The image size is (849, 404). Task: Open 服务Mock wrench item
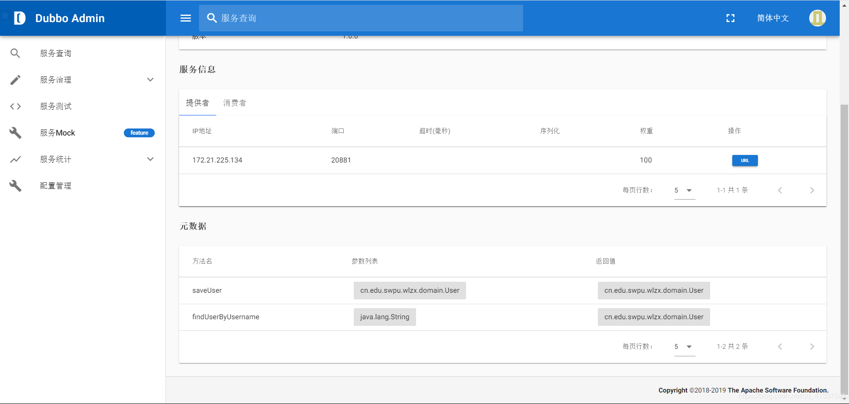tap(83, 133)
